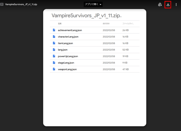Viewport: 181px width, 131px height.
Task: Click the large VampireSurvivors_JP_v1_11.zip heading
Action: (87, 16)
